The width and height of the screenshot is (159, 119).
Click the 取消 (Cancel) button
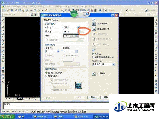tap(93, 97)
